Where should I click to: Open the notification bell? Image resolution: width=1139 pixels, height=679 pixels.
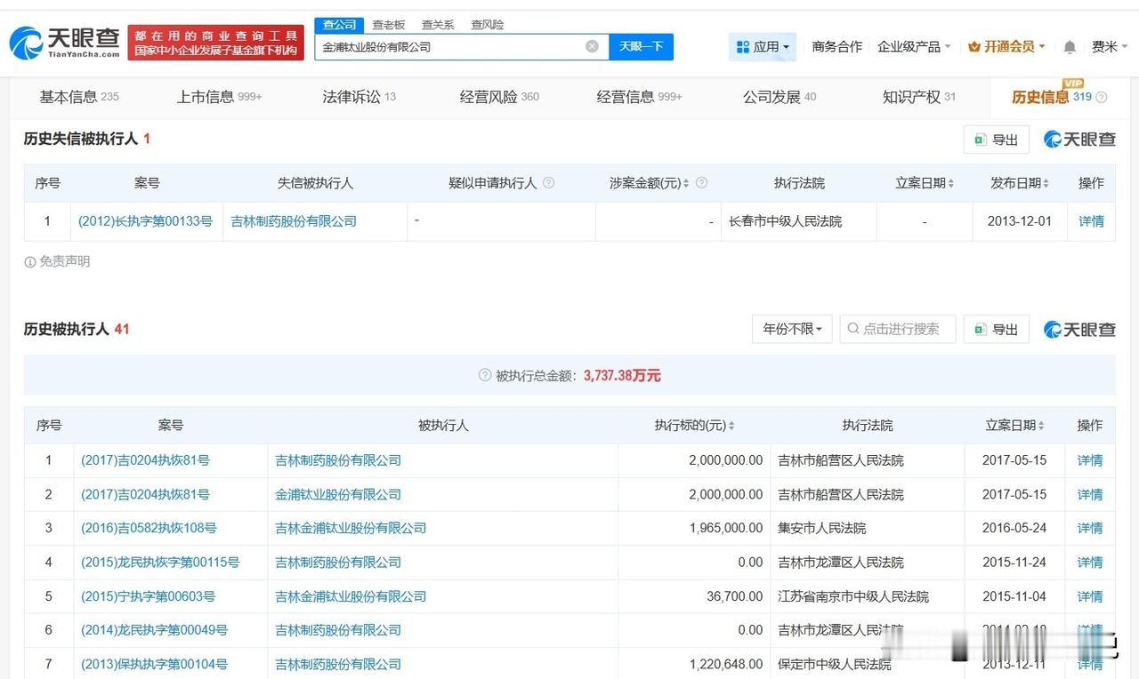(1070, 46)
